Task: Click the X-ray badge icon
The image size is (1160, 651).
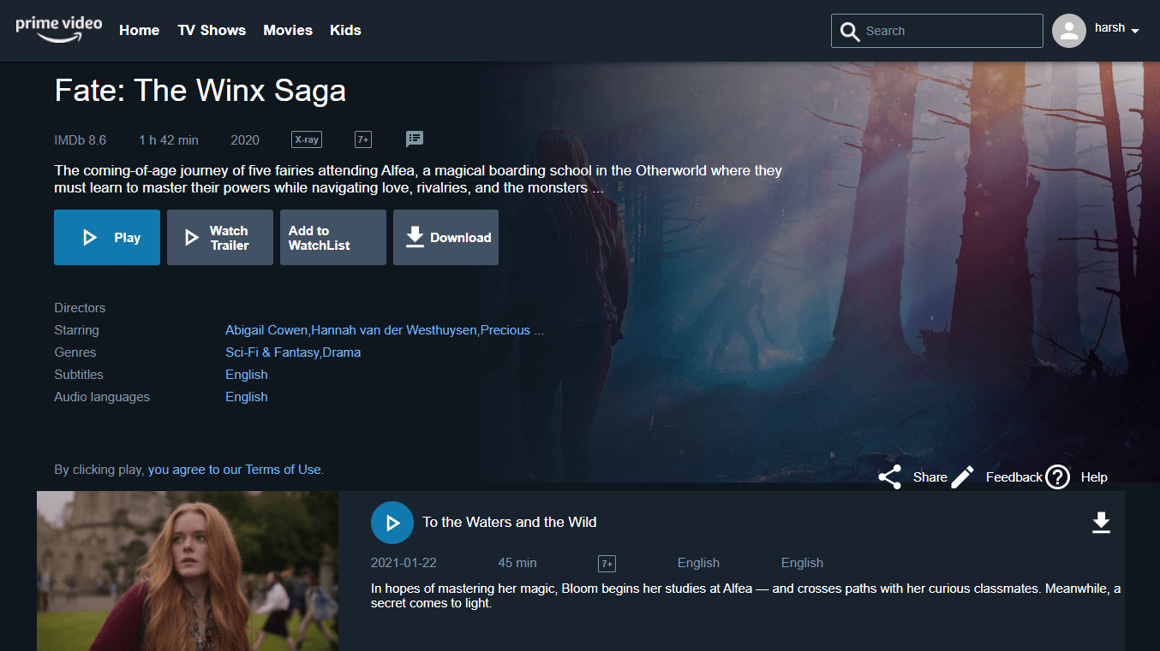Action: click(307, 139)
